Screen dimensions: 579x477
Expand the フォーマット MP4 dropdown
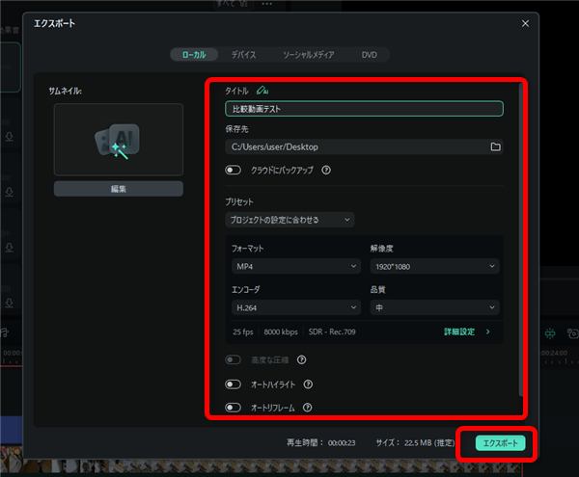[294, 266]
